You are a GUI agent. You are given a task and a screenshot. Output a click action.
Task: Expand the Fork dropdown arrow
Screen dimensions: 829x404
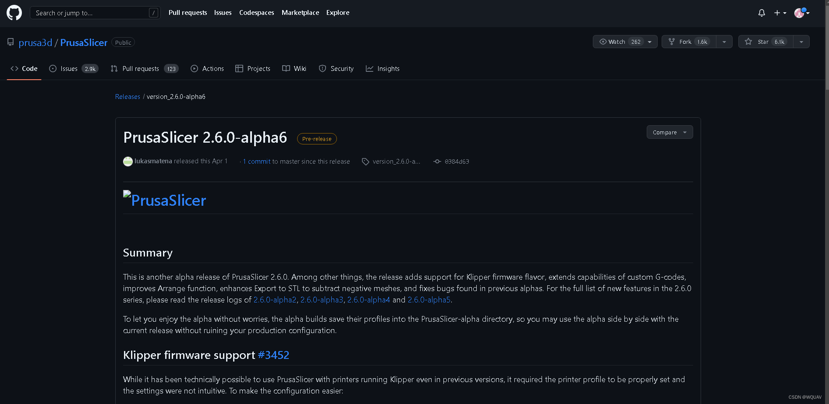[724, 42]
